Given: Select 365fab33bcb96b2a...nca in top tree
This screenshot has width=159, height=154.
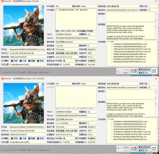Looking at the screenshot, I should coord(130,54).
